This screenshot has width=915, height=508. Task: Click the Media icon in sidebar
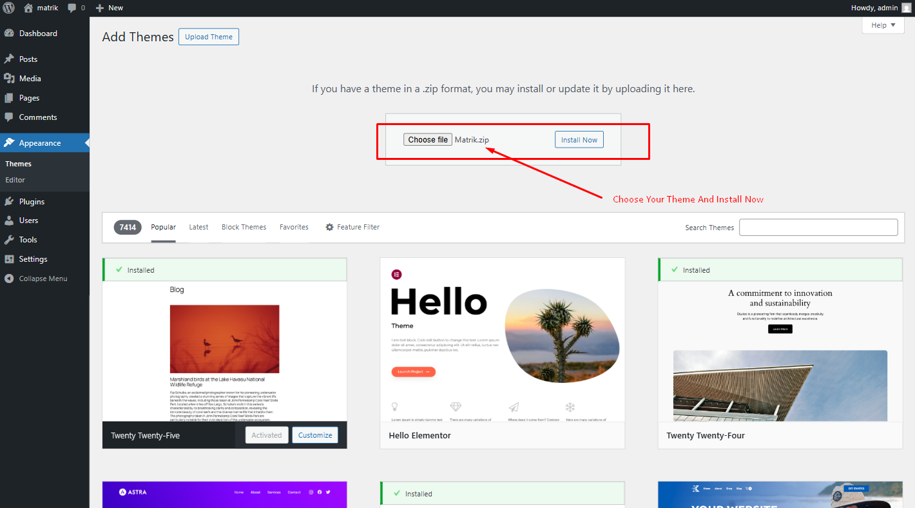[9, 79]
